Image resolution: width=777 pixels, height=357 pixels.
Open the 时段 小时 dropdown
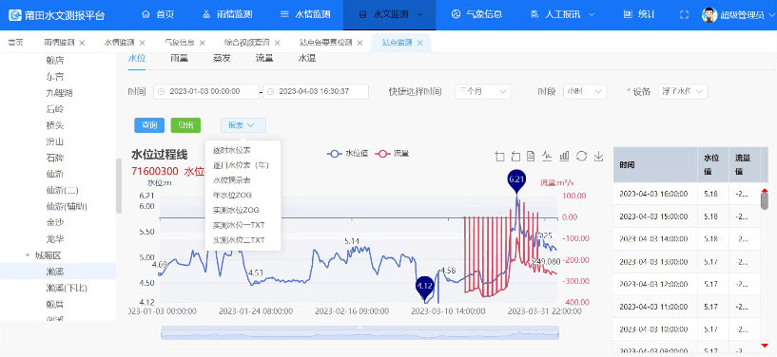coord(585,91)
